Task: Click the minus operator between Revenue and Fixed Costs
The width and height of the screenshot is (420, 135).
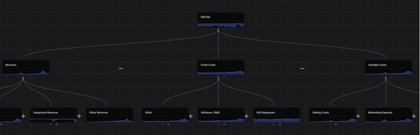Action: click(x=121, y=68)
